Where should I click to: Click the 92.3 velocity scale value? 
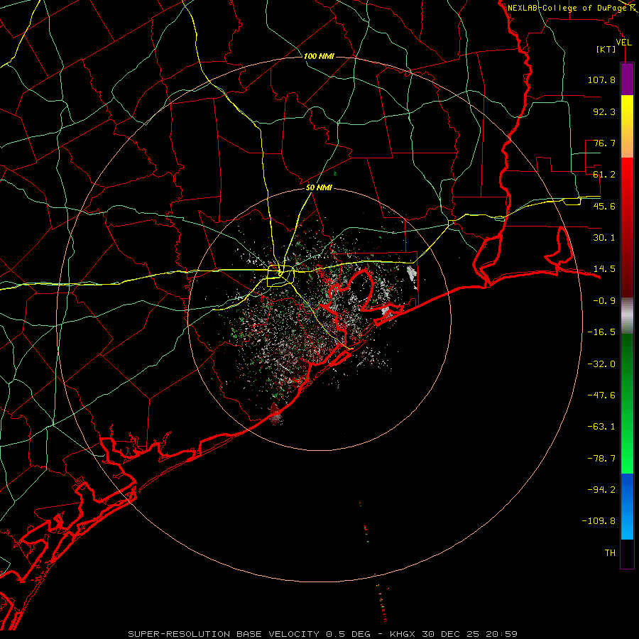(604, 111)
